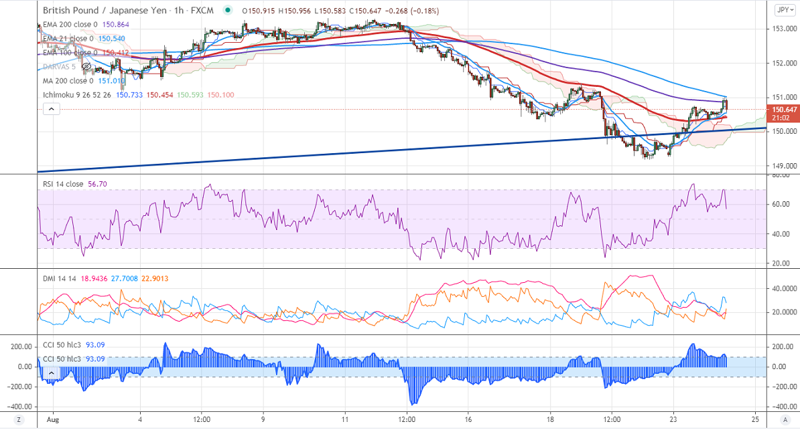Select the DARVAS 5 legend label
800x432 pixels.
(59, 67)
